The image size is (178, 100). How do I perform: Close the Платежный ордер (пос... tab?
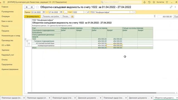tap(126, 98)
